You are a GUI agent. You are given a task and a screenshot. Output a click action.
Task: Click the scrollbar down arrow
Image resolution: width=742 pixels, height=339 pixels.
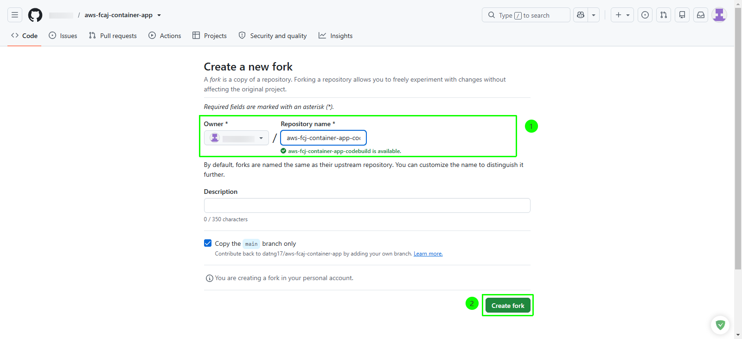point(738,335)
